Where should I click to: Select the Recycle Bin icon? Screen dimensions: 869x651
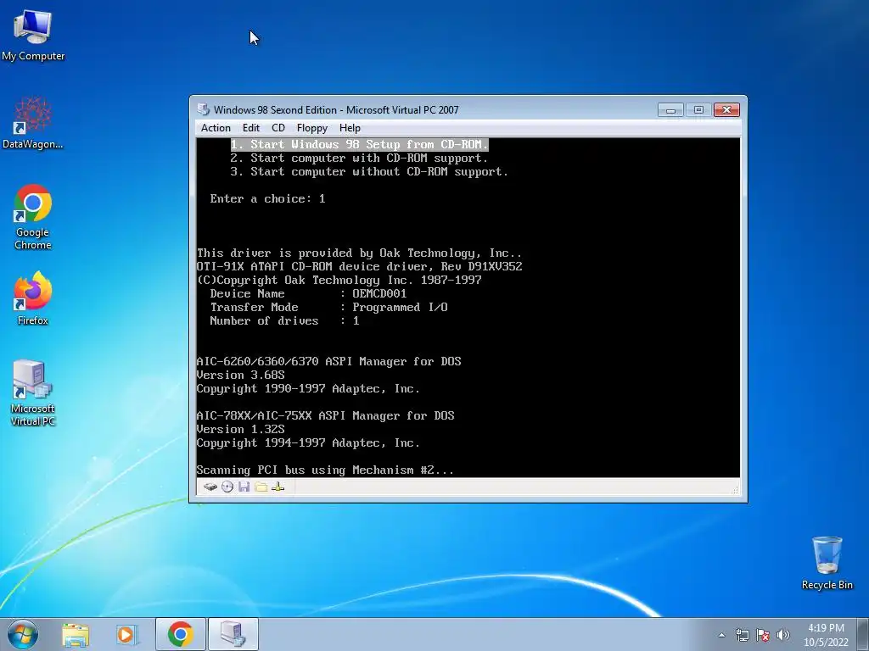(827, 563)
